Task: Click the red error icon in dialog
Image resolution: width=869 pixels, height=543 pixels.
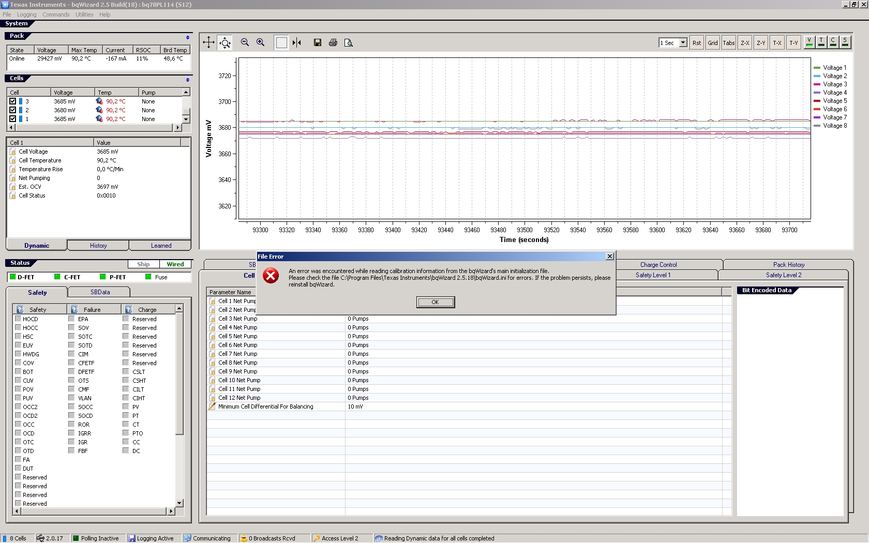Action: [271, 275]
